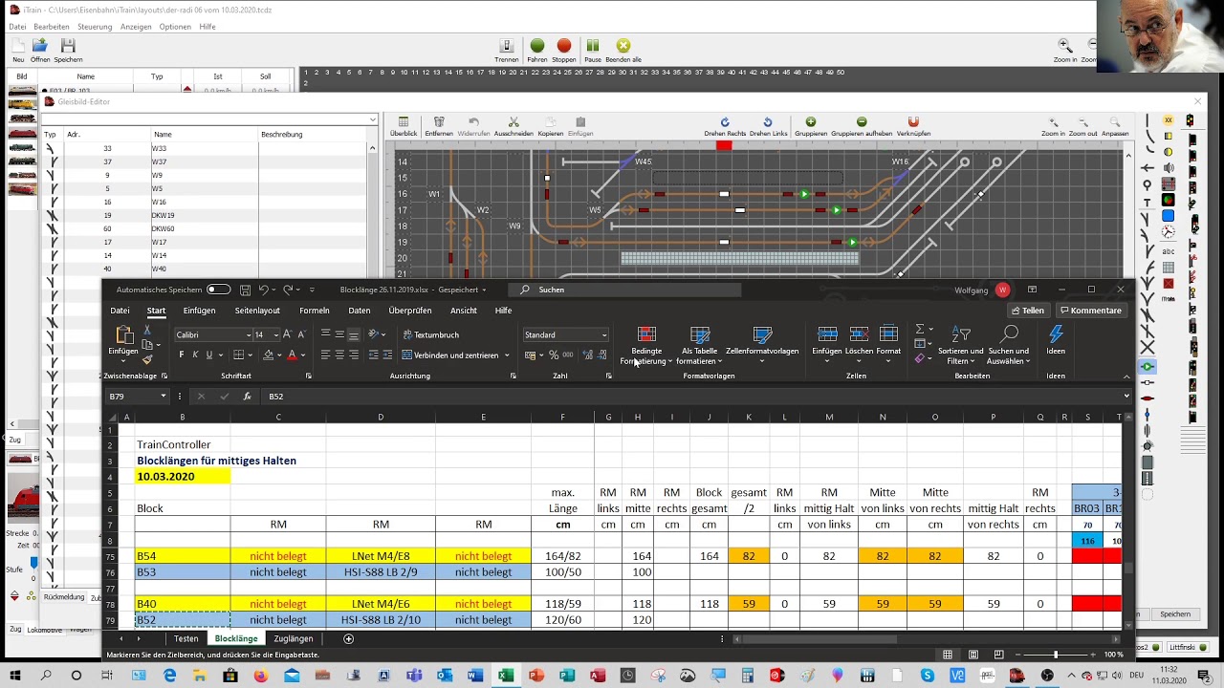
Task: Click Sortieren und Filtern in Excel
Action: point(961,346)
